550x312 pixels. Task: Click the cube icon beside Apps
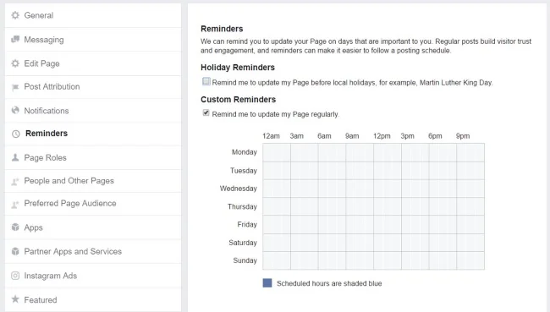click(x=15, y=227)
